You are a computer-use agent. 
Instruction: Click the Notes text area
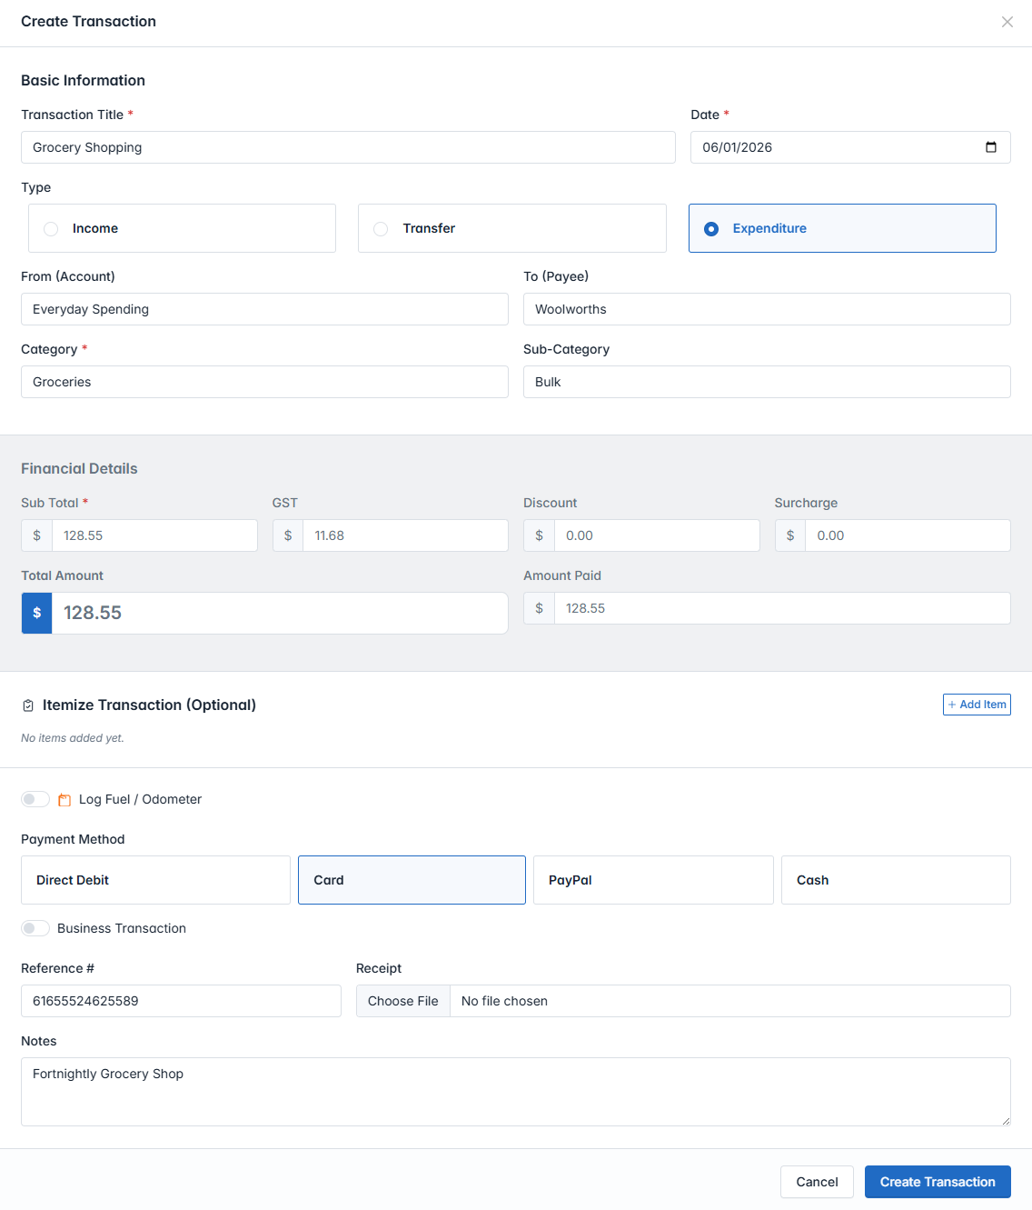pos(516,1092)
